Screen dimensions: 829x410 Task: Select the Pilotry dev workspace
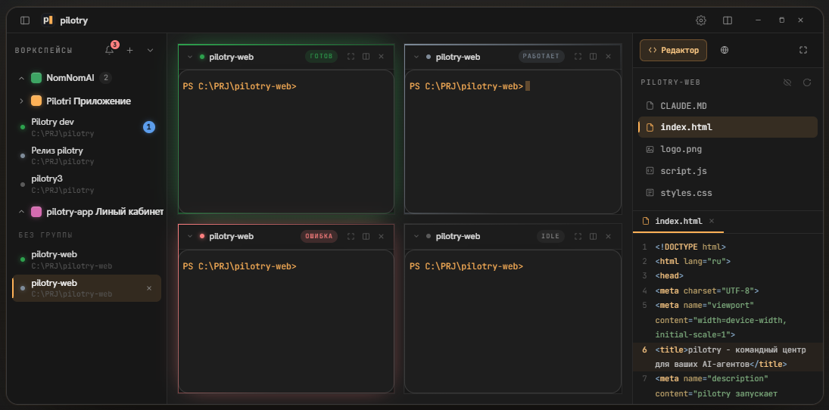coord(87,127)
